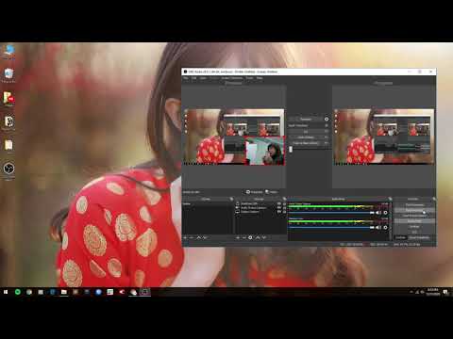Click Start Recording in Controls
The height and width of the screenshot is (339, 453).
pos(414,210)
